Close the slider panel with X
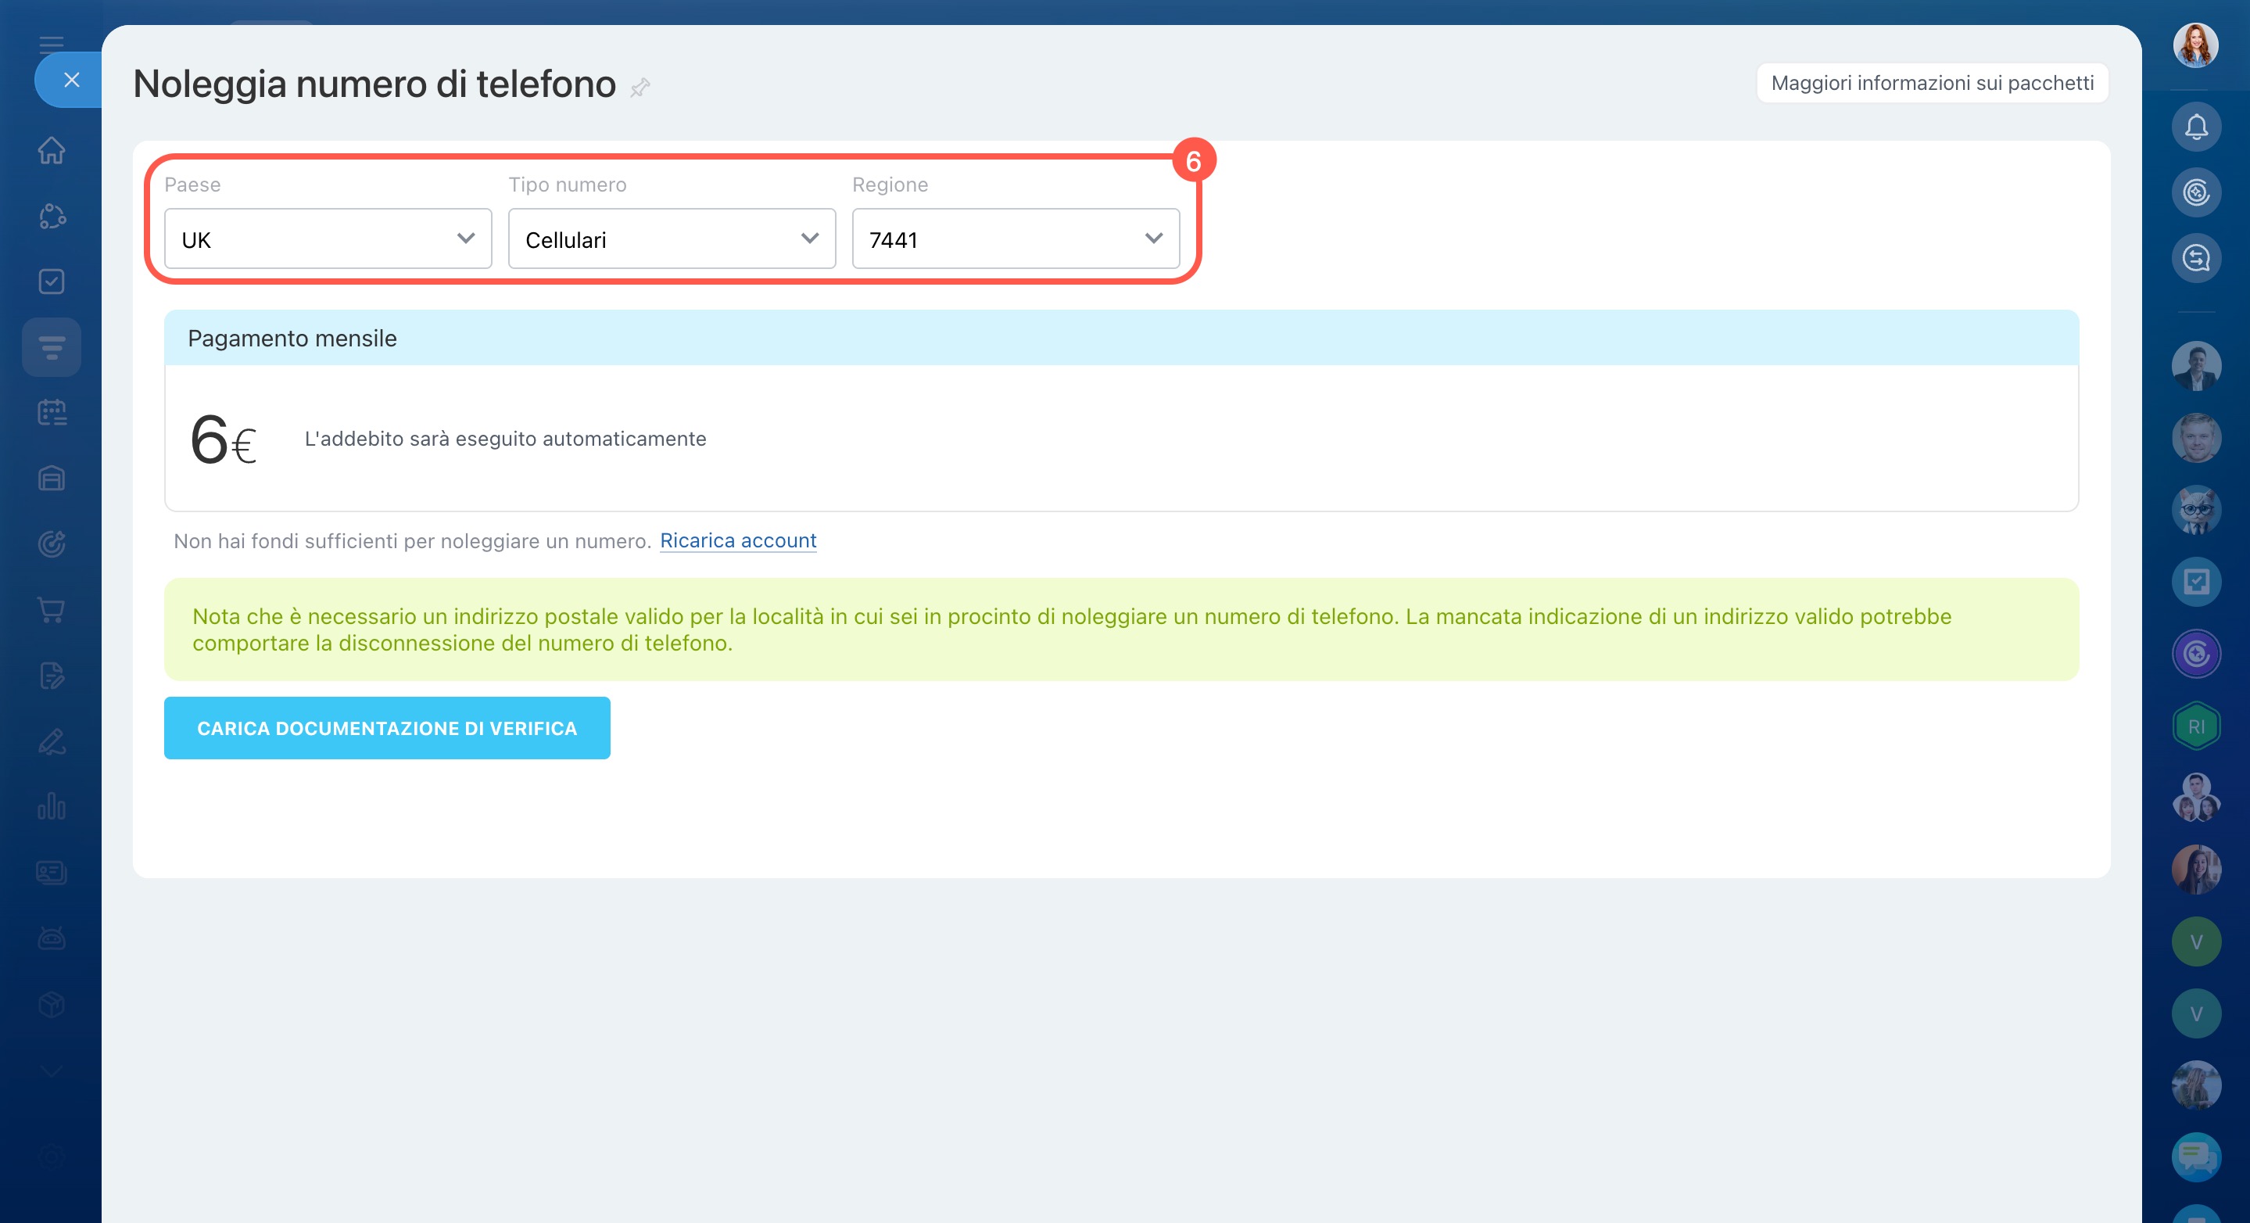Screen dimensions: 2250x1223 click(72, 80)
